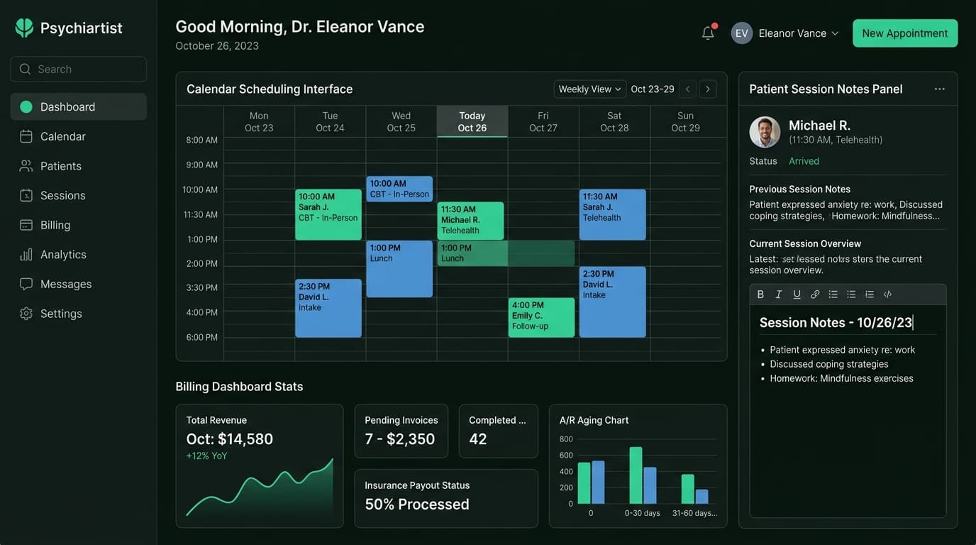Click the Session Notes - 10/26/23 heading

coord(836,322)
